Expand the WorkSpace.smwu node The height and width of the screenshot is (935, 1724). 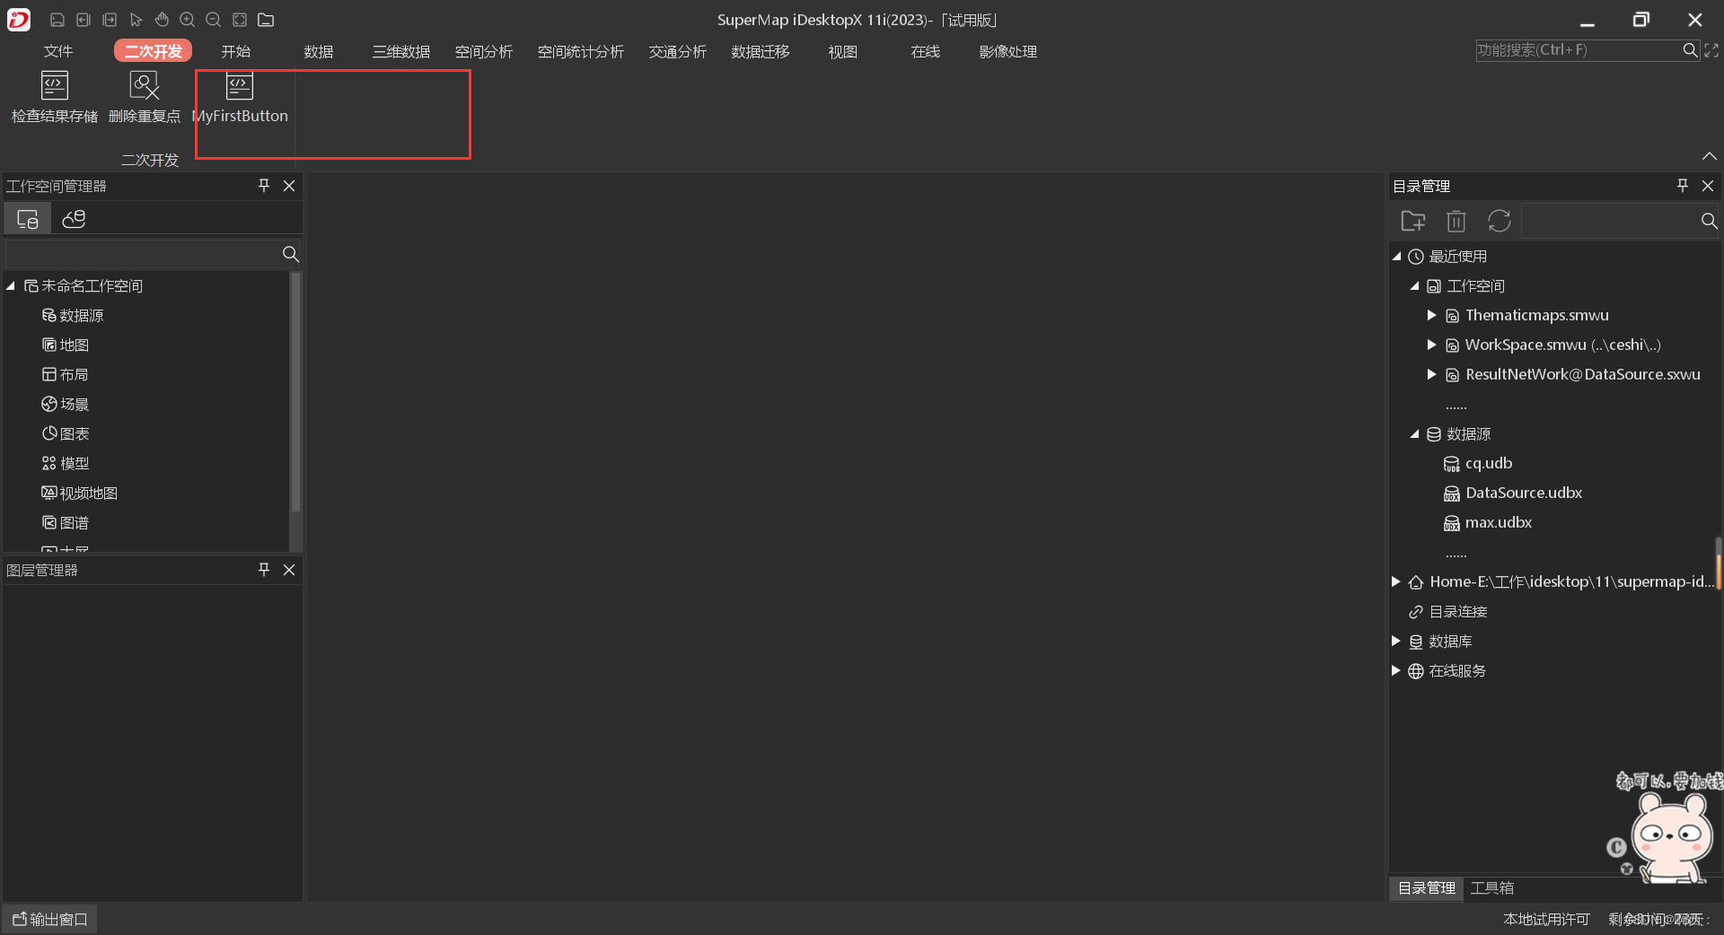1432,345
